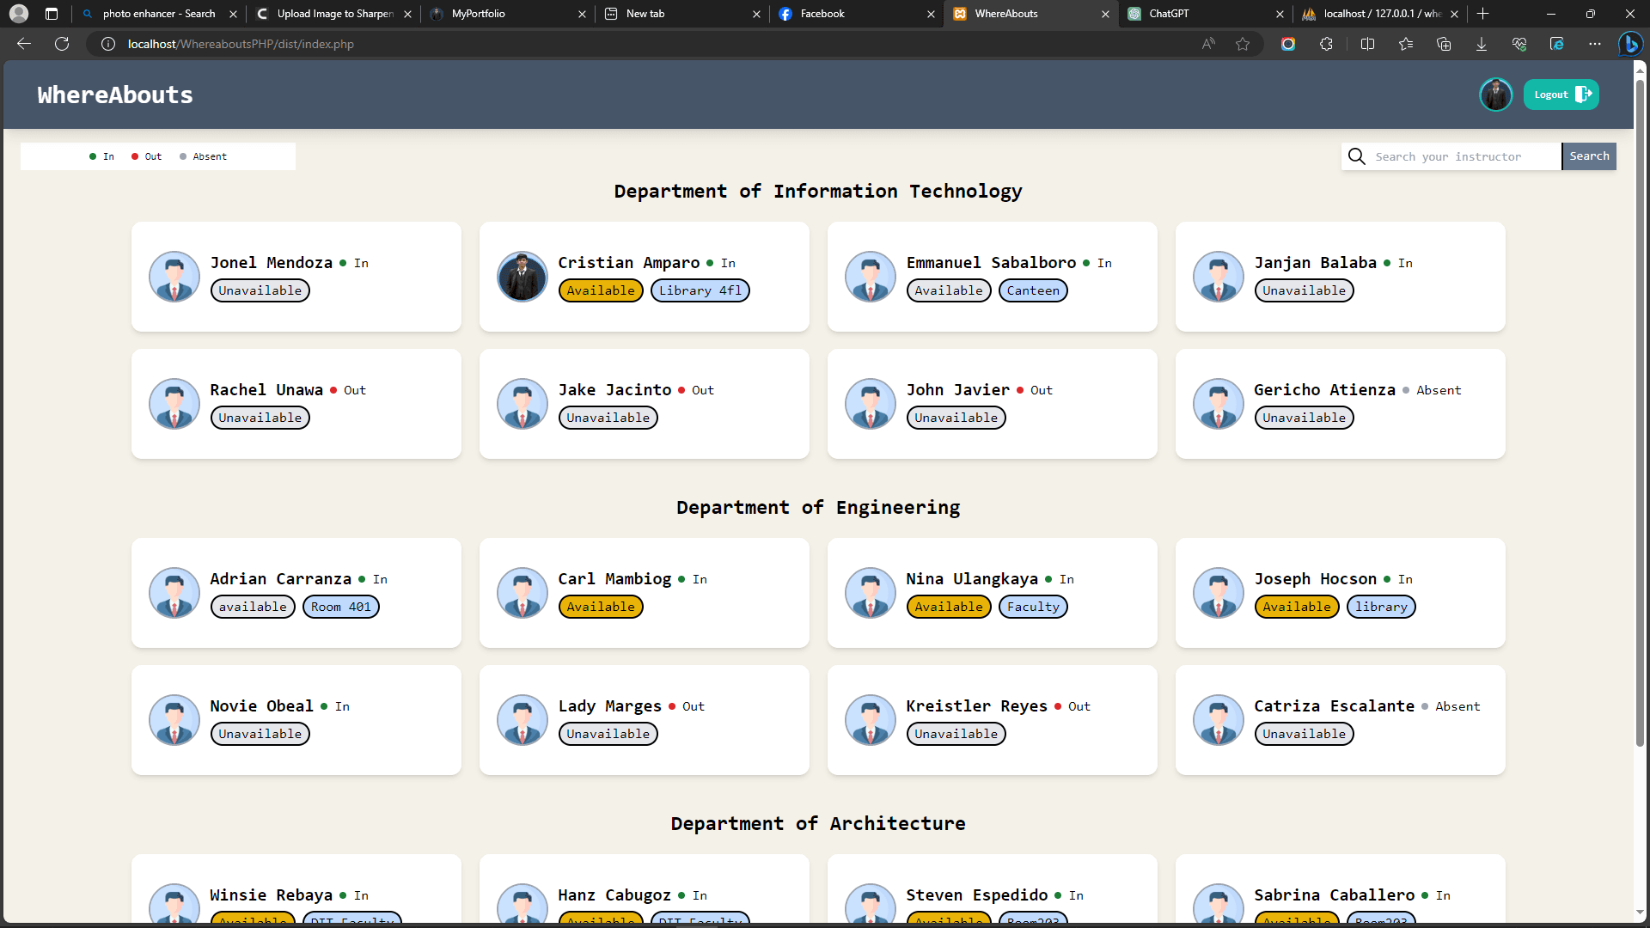Screen dimensions: 1650x928
Task: Click Cristian Amparo's Available badge
Action: coord(601,290)
